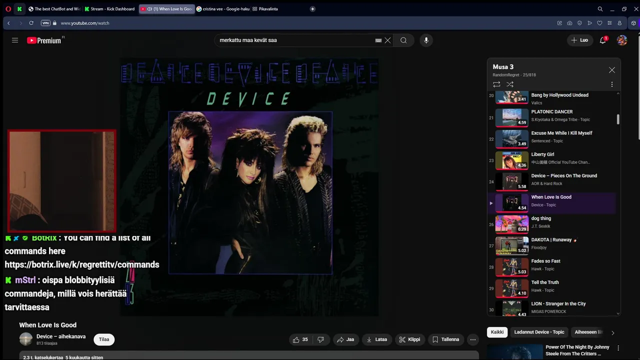Play LION - Stranger In the City
The height and width of the screenshot is (360, 640).
tap(552, 307)
